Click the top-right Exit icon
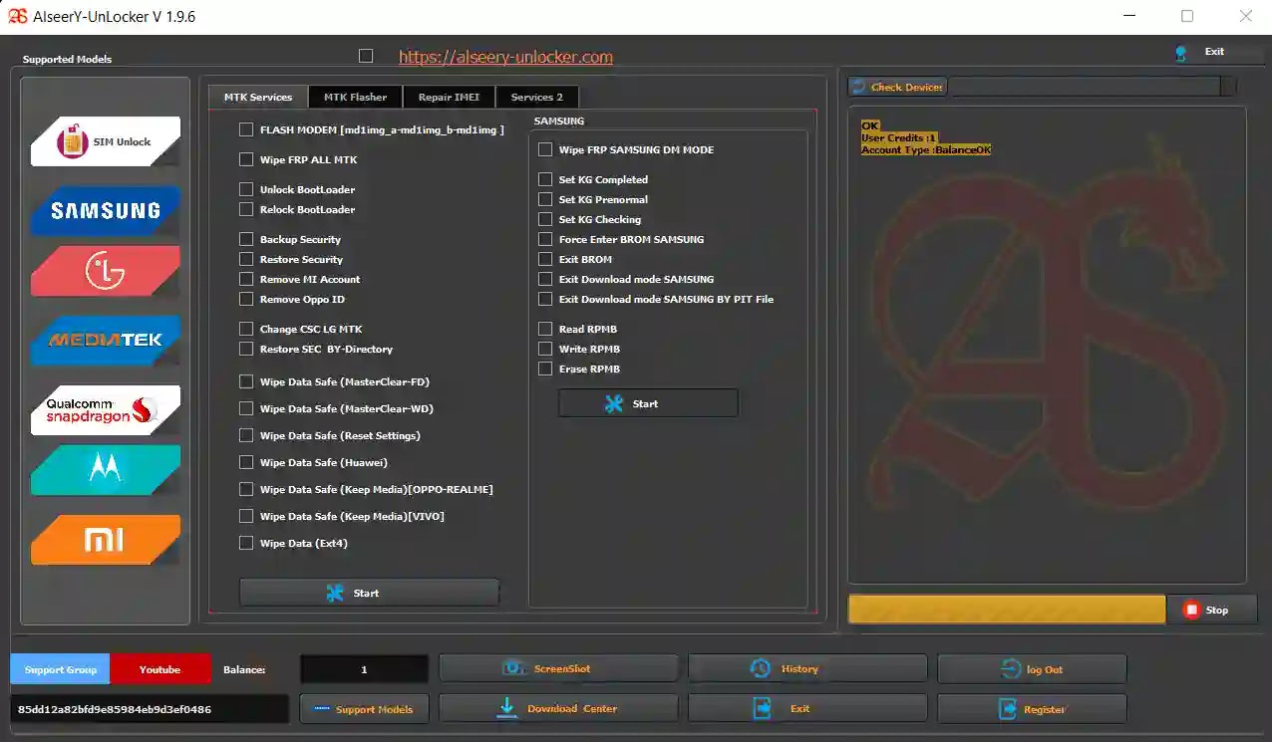 1181,53
